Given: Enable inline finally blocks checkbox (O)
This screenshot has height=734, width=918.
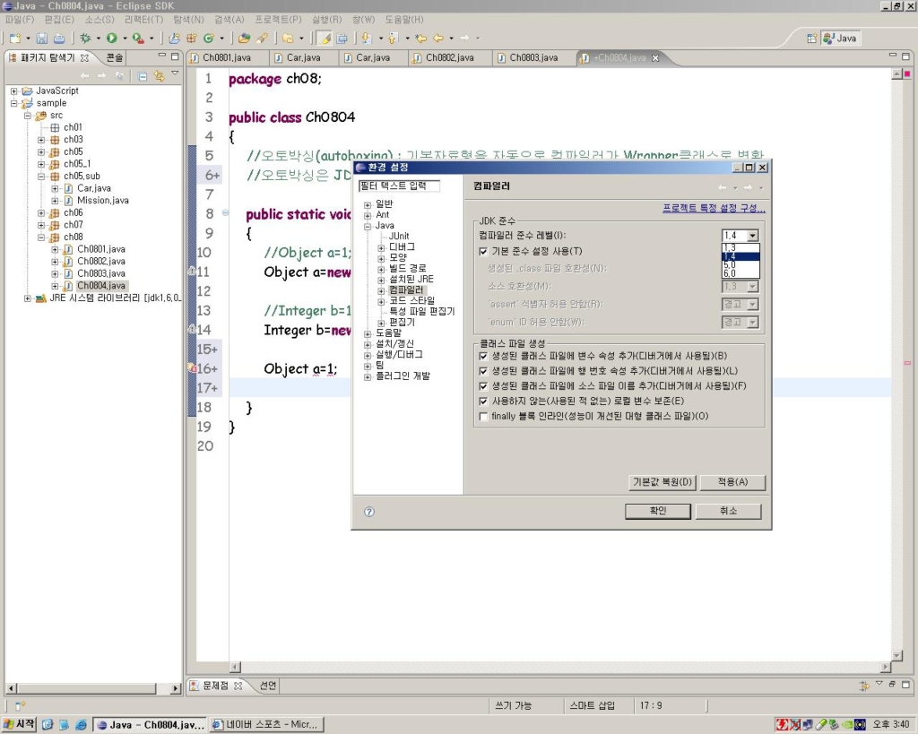Looking at the screenshot, I should 483,417.
